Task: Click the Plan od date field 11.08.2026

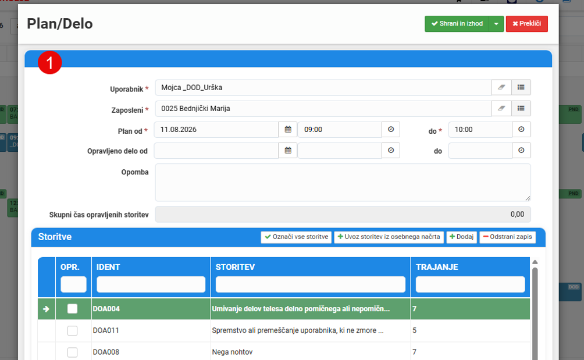Action: (216, 130)
